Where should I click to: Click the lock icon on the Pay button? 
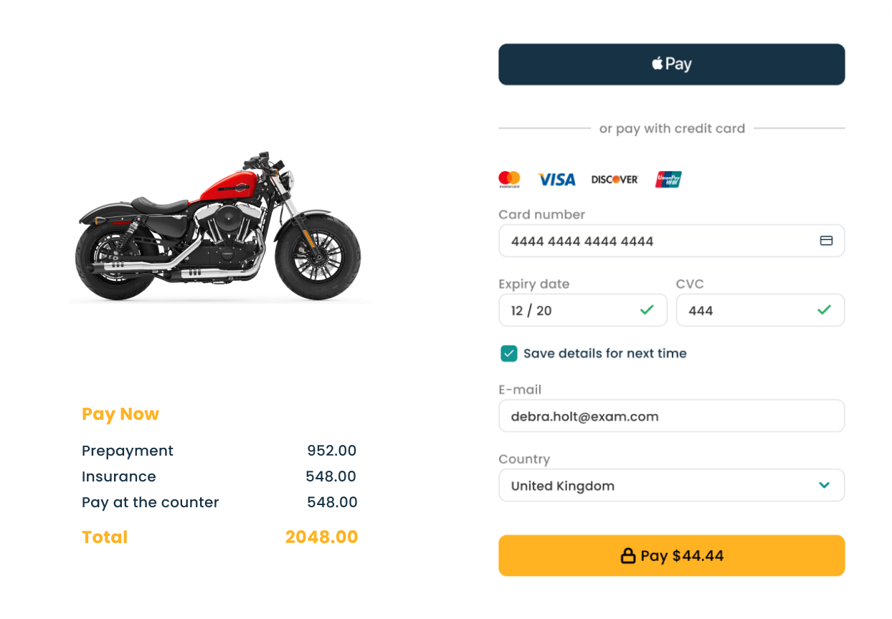point(628,556)
